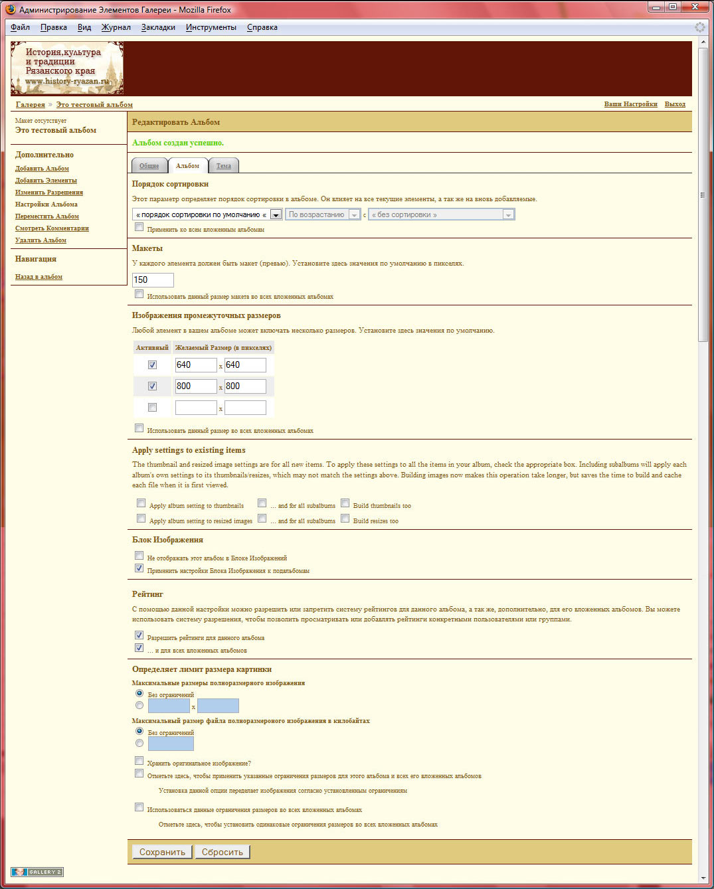Select the Альбом tab
This screenshot has height=889, width=714.
187,166
